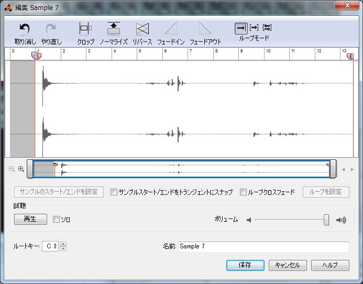This screenshot has height=284, width=363.
Task: Enable snap sample start/end to transients
Action: click(x=114, y=192)
